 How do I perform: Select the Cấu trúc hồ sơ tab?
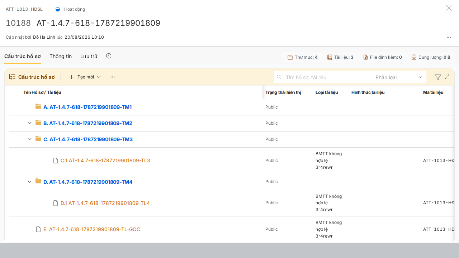pyautogui.click(x=23, y=56)
